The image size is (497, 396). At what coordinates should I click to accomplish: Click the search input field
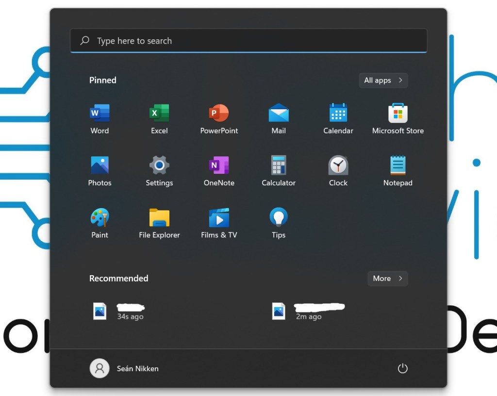pyautogui.click(x=248, y=41)
